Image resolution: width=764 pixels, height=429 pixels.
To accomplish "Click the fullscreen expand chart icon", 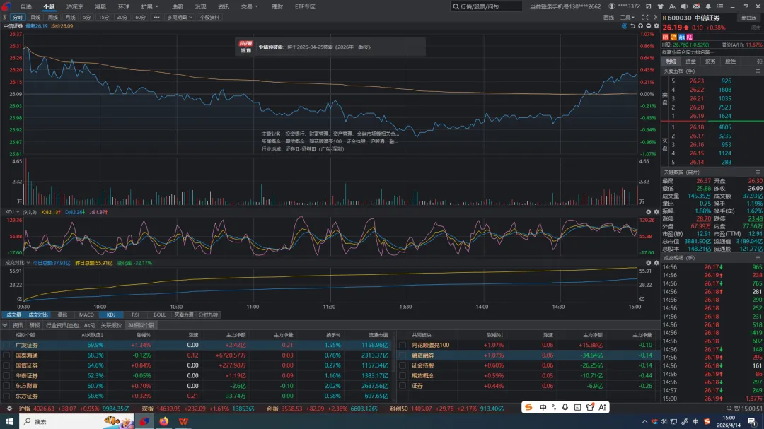I will pos(645,18).
